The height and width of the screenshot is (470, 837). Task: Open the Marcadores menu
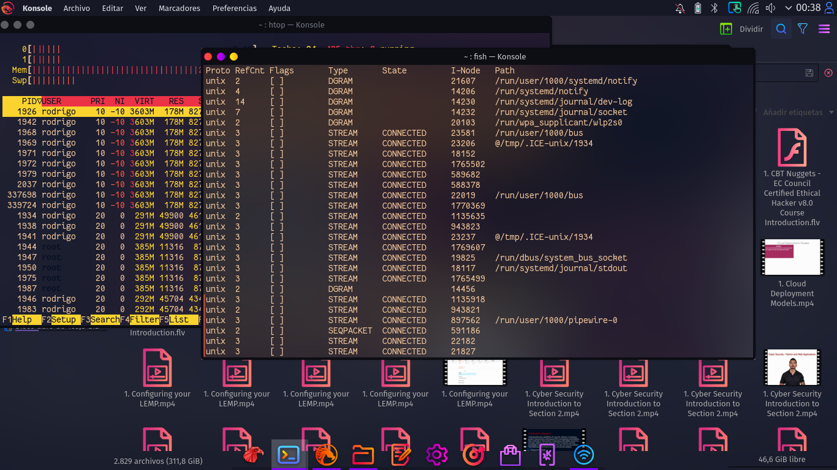(x=179, y=8)
